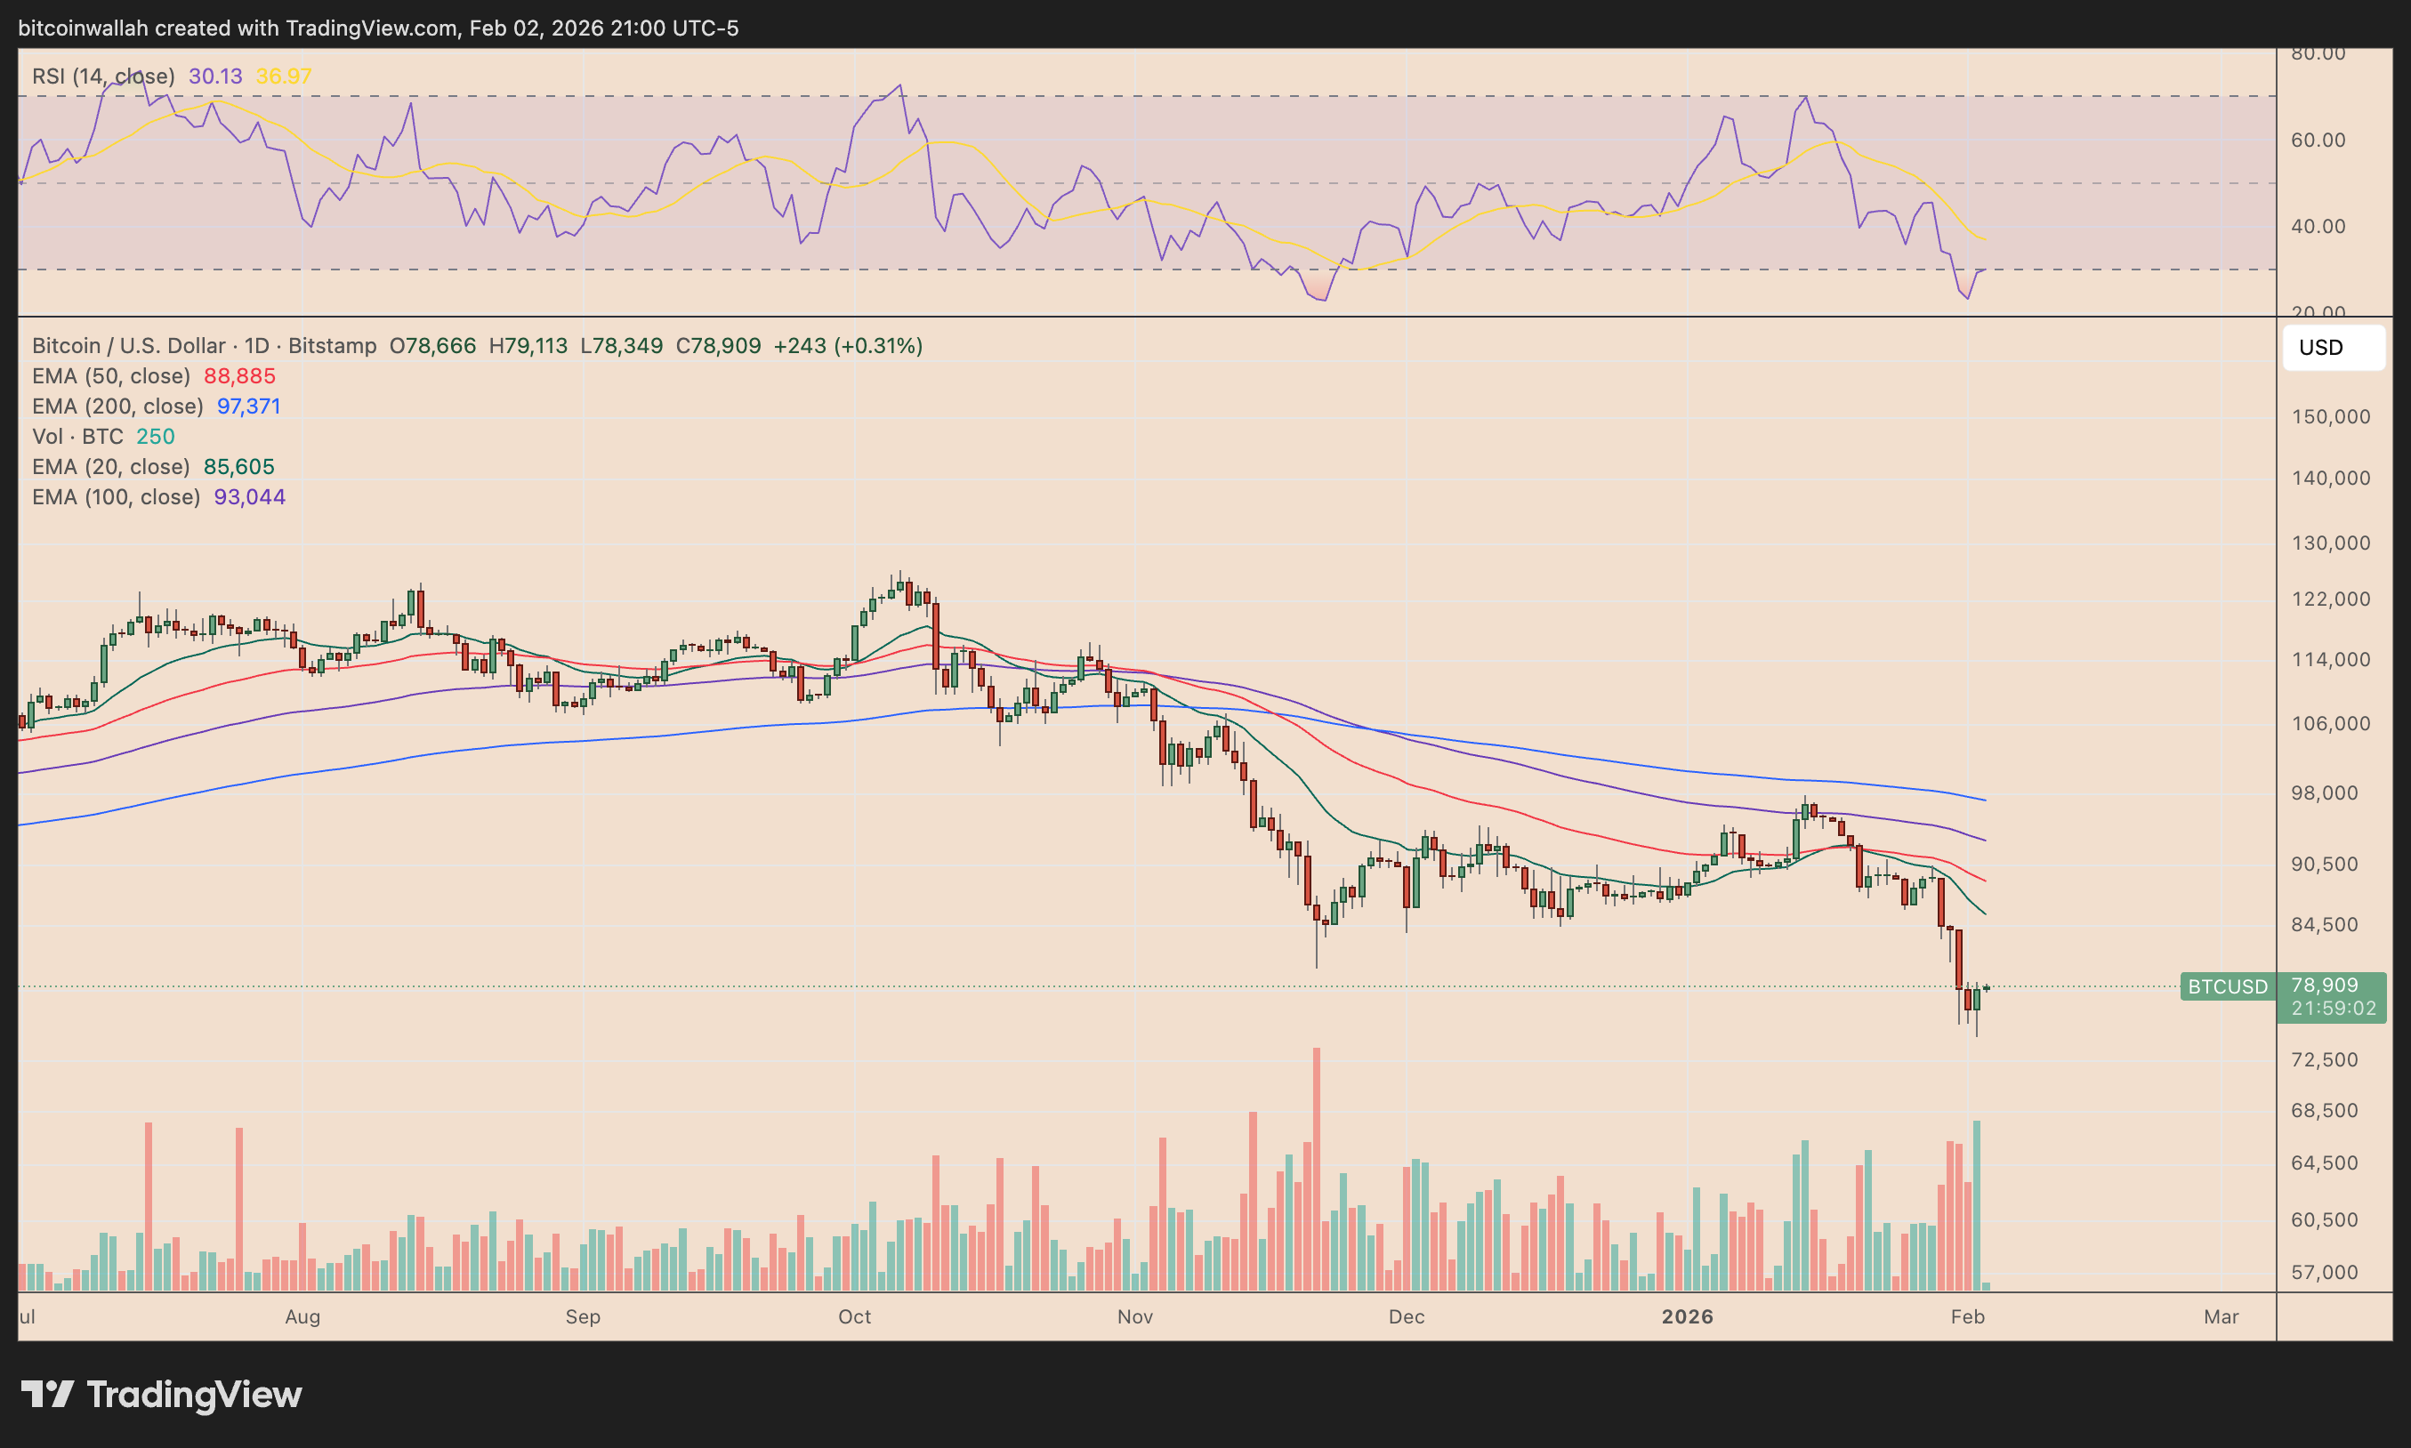Toggle the EMA (200, close) indicator
The image size is (2411, 1448).
(x=118, y=406)
